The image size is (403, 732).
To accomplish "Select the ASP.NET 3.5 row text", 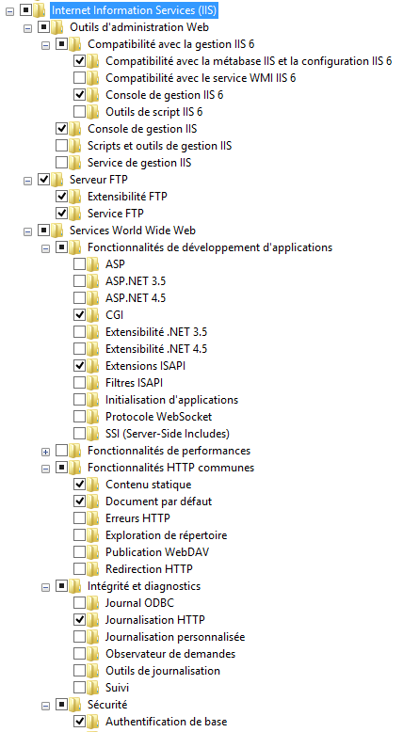I will tap(136, 281).
